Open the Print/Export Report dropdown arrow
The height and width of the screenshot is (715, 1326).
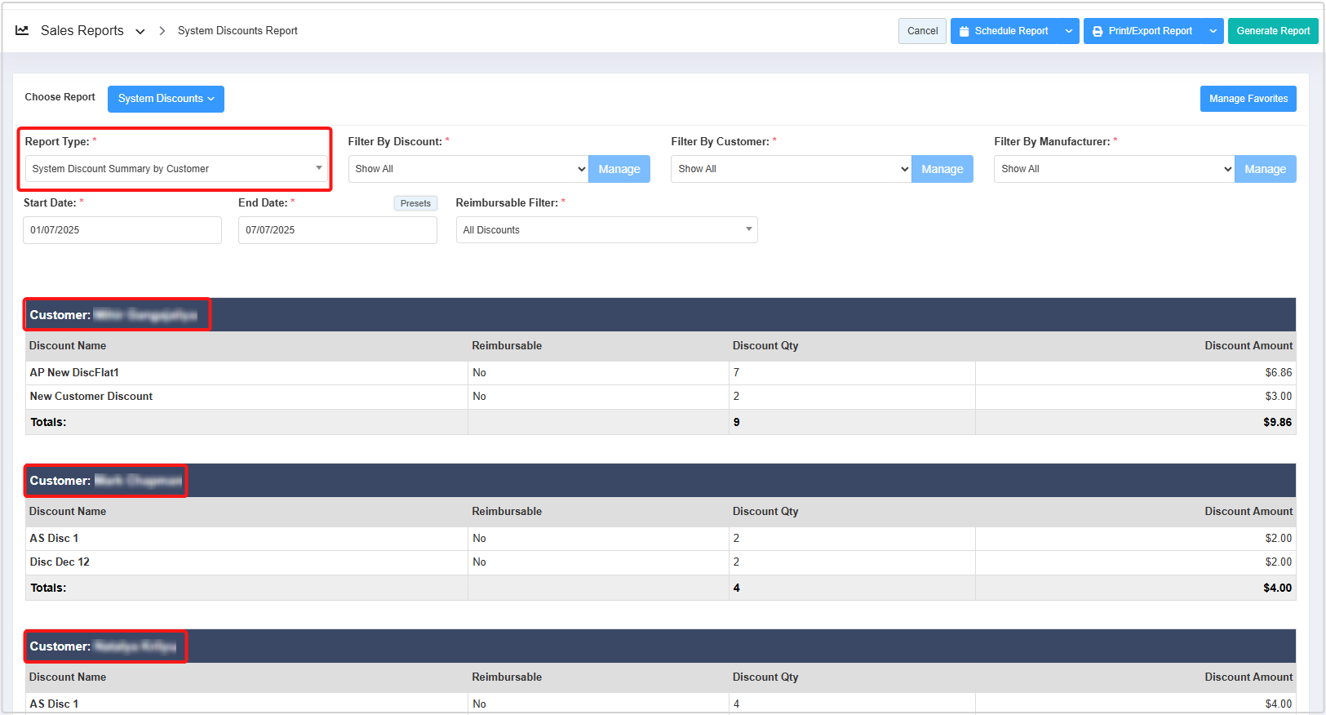[x=1213, y=31]
